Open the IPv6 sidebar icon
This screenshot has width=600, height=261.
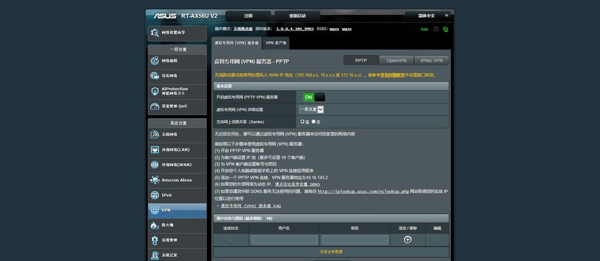click(x=155, y=195)
